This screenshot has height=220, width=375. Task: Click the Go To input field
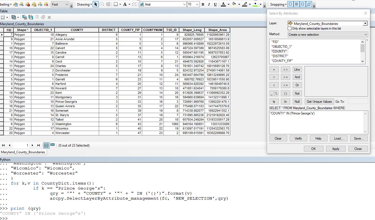coord(358,102)
